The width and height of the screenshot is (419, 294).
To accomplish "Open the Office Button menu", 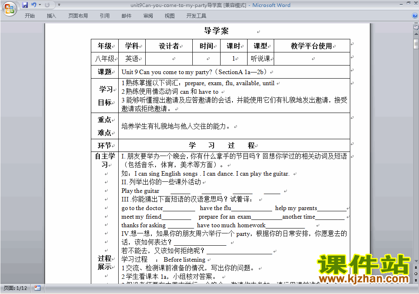I will (x=9, y=9).
